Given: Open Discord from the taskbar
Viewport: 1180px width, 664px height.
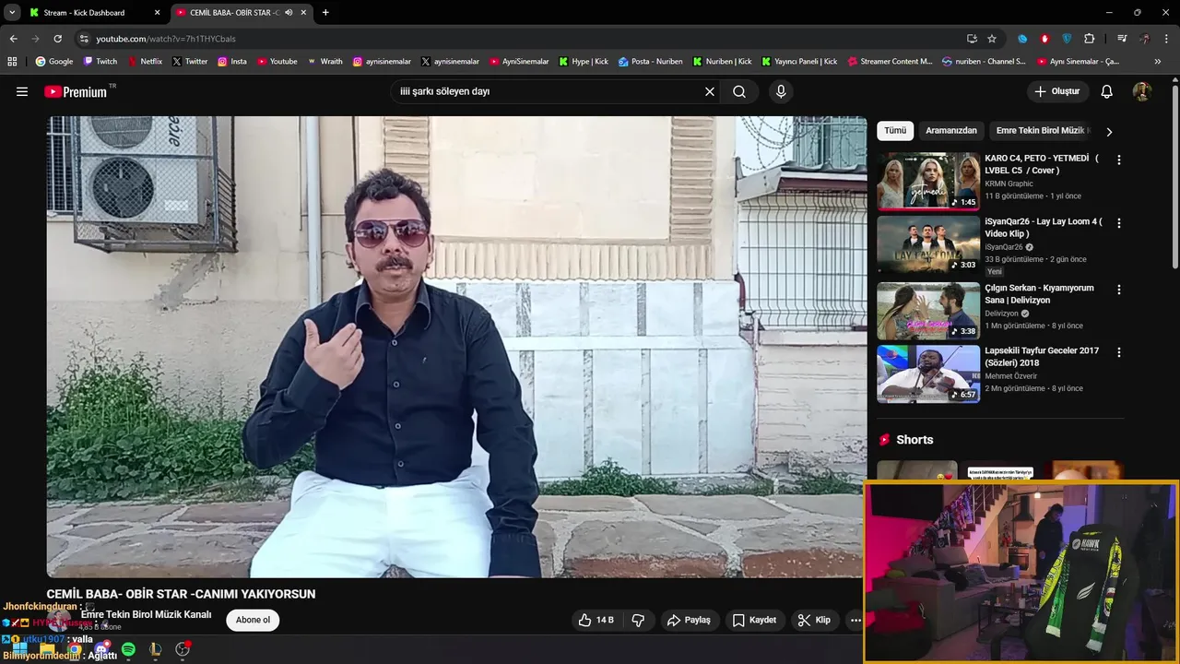Looking at the screenshot, I should 101,649.
